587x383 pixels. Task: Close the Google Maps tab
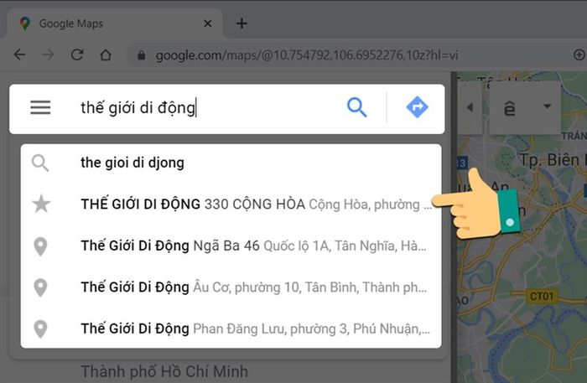pos(207,23)
